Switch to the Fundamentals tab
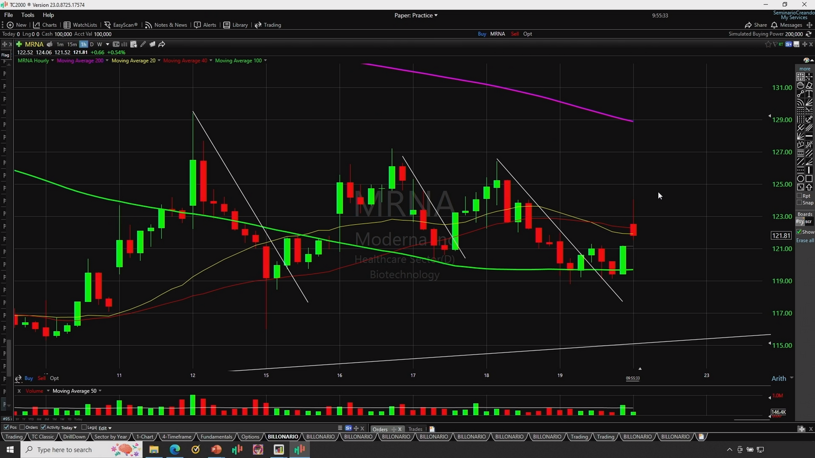Image resolution: width=815 pixels, height=458 pixels. click(x=216, y=437)
